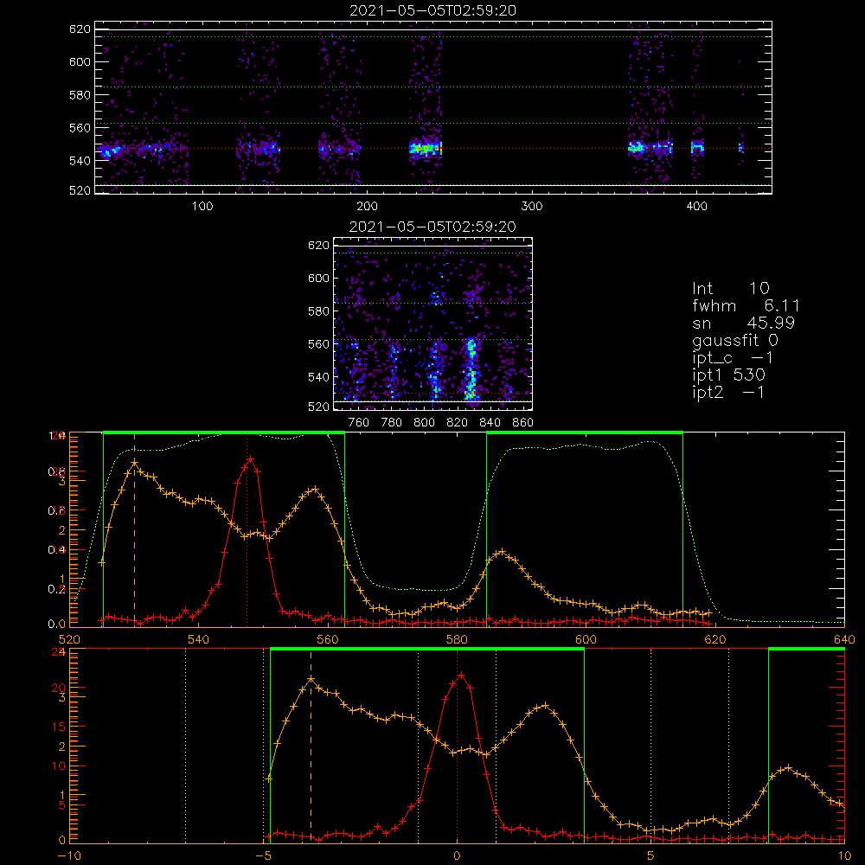Click the x-axis label 400 on the top spectrogram
The image size is (865, 865).
696,207
